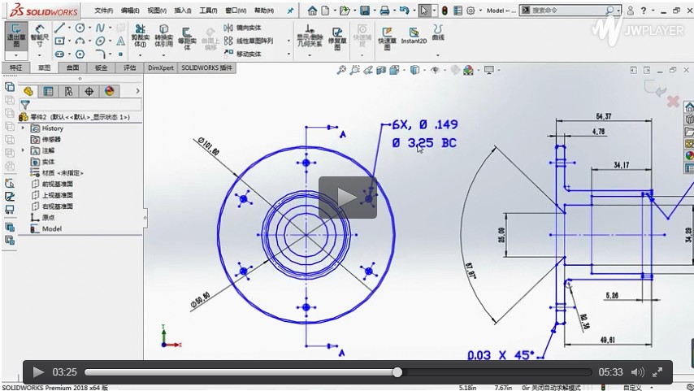Mute the video player volume
The image size is (694, 391).
pos(638,372)
